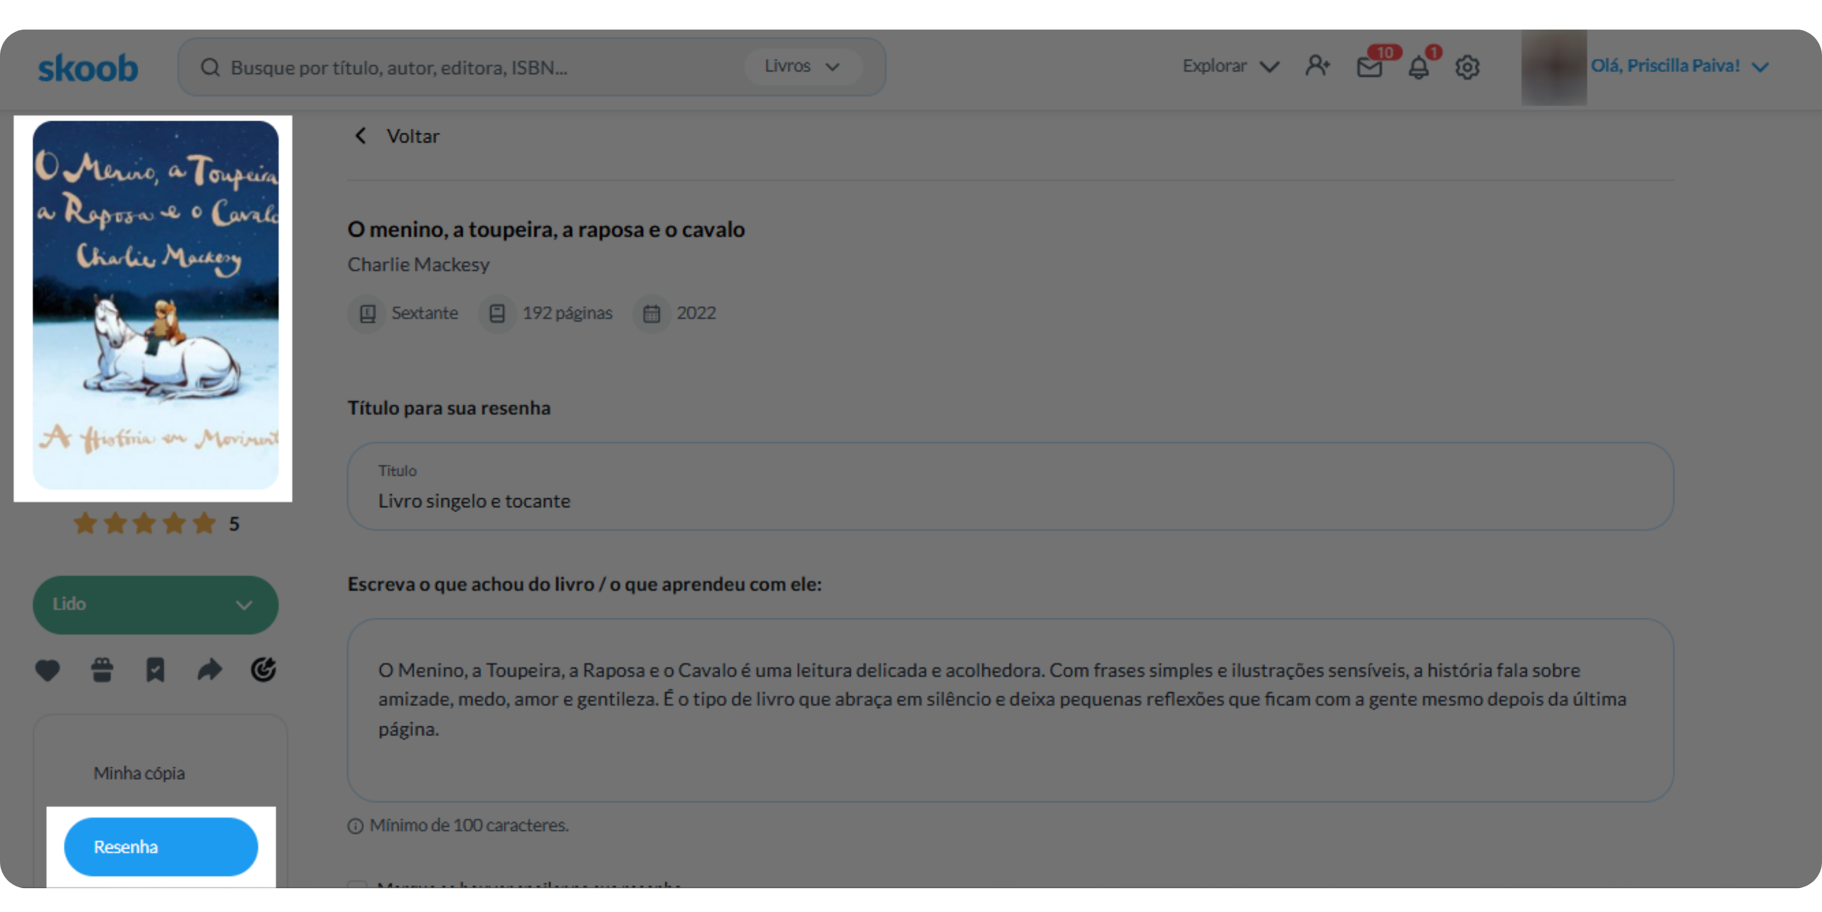The width and height of the screenshot is (1822, 912).
Task: Go back via the Voltar link
Action: [413, 135]
